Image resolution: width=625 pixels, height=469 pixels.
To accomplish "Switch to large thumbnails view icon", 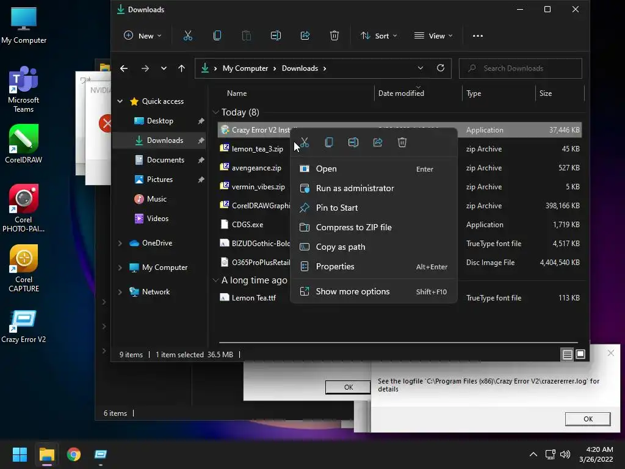I will [x=580, y=354].
